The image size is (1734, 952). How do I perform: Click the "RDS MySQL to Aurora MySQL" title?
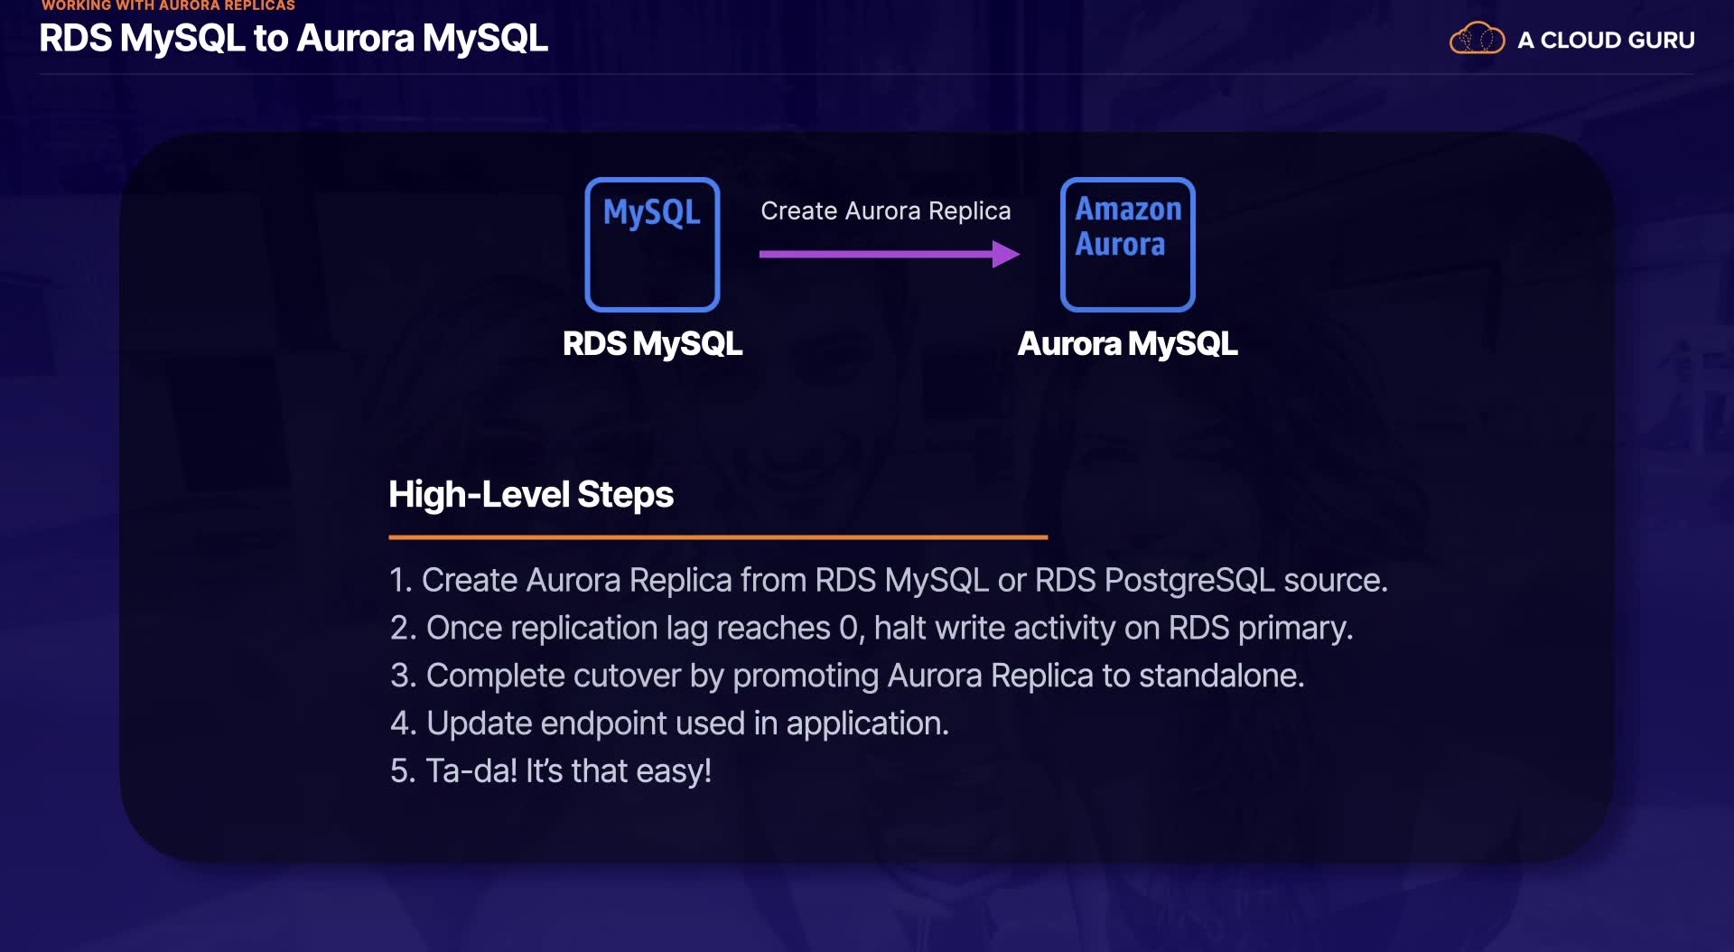coord(294,39)
